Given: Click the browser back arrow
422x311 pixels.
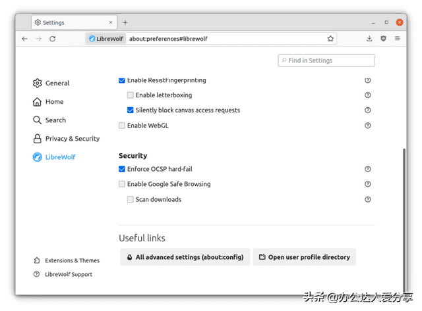Looking at the screenshot, I should [25, 39].
